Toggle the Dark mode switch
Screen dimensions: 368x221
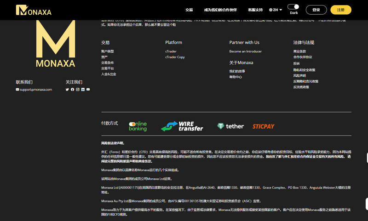pyautogui.click(x=293, y=7)
